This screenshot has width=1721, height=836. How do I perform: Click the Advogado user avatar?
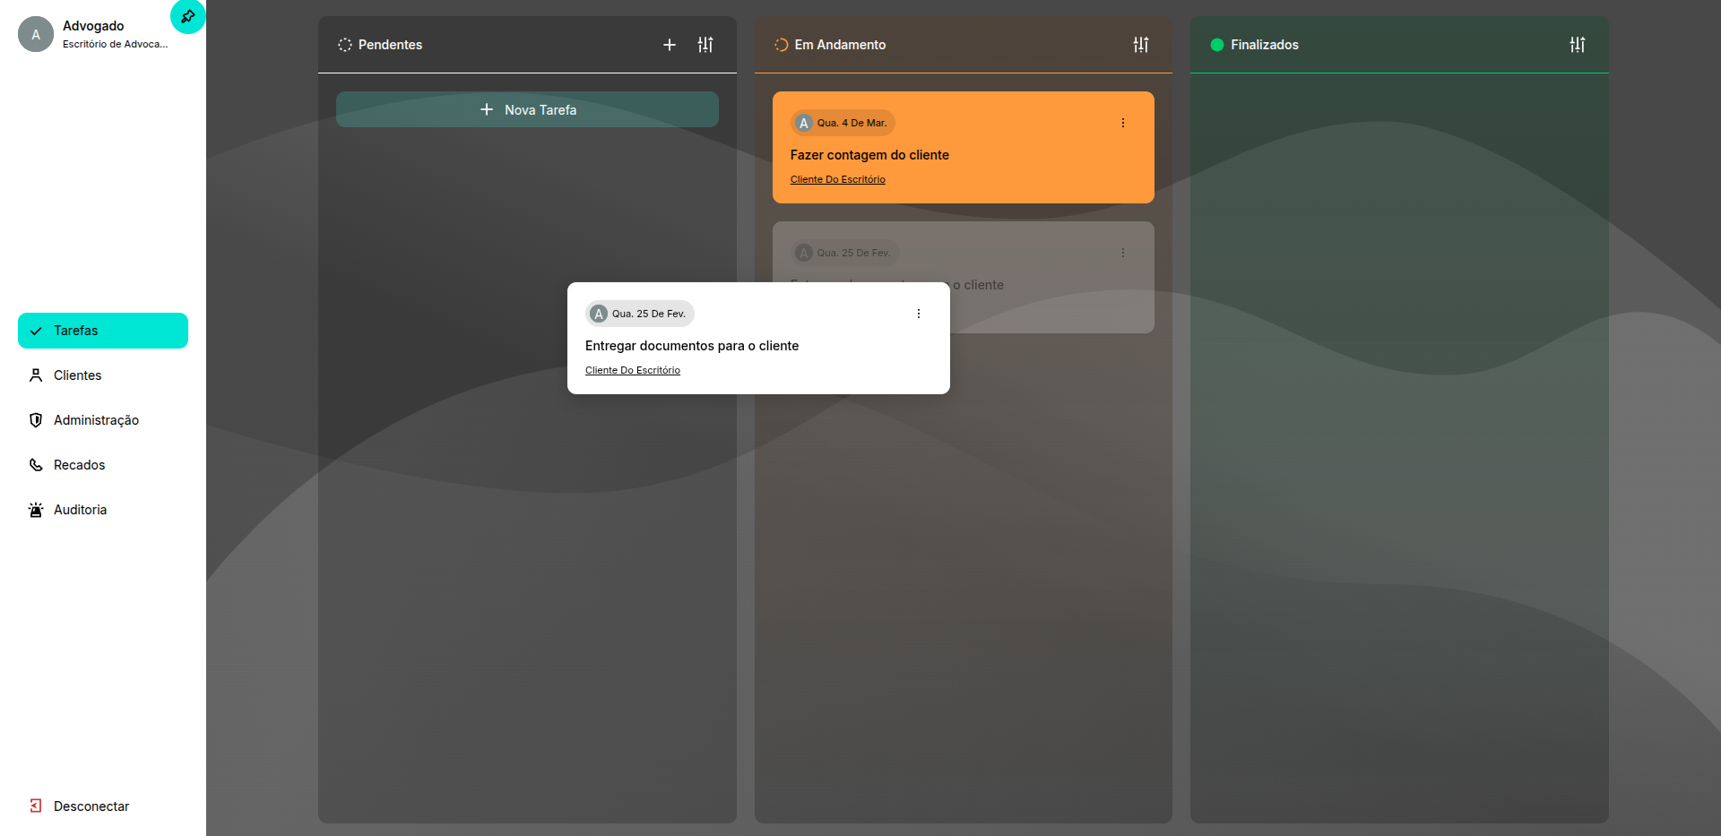click(36, 34)
